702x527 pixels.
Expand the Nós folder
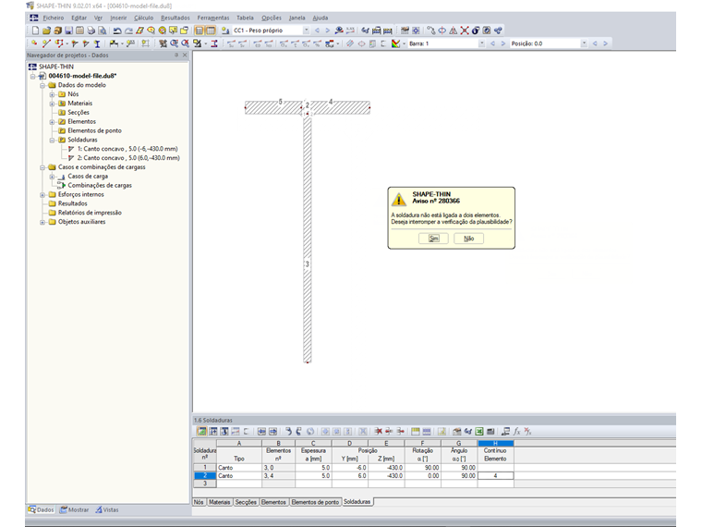point(52,94)
